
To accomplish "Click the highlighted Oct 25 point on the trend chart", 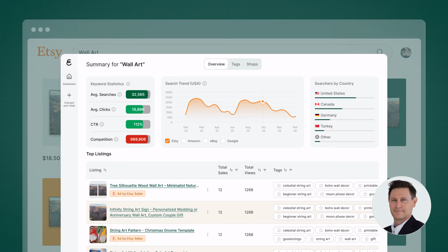I will tap(263, 101).
